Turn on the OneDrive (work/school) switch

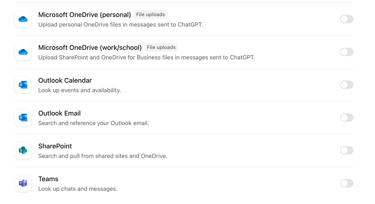pos(347,52)
